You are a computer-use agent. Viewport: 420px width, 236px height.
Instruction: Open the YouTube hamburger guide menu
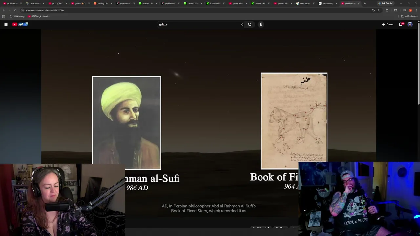coord(6,24)
